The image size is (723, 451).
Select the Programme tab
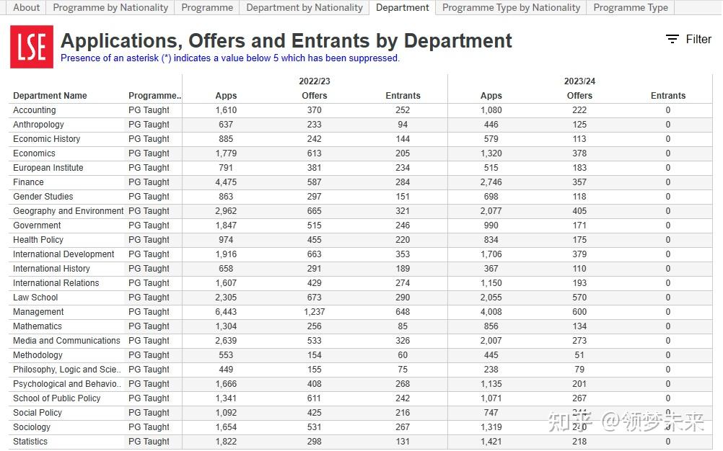[207, 7]
